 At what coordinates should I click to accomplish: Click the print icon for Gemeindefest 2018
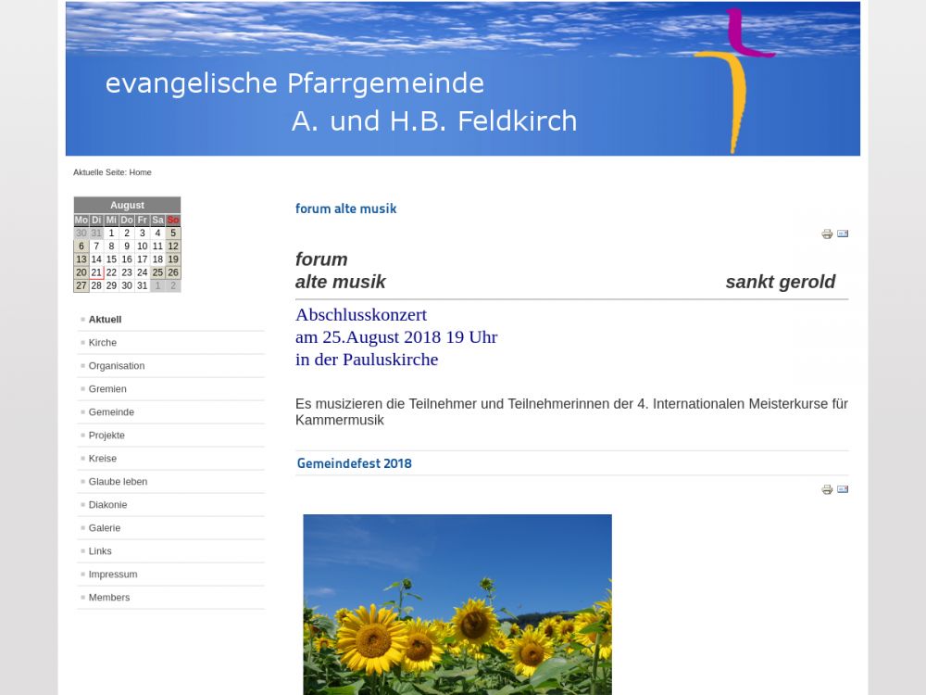point(827,490)
